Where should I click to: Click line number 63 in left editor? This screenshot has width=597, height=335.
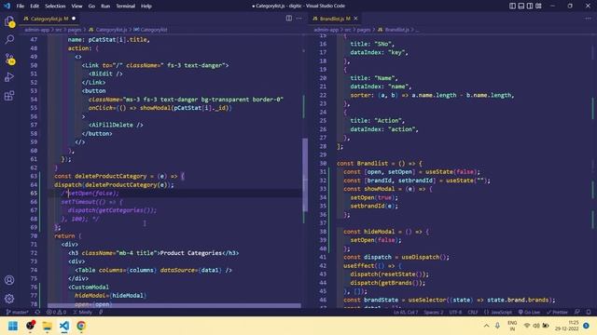point(34,176)
